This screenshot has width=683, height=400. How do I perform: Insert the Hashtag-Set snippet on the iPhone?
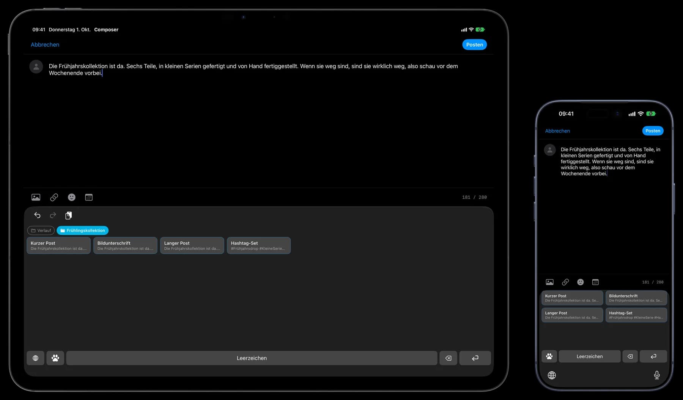point(636,315)
